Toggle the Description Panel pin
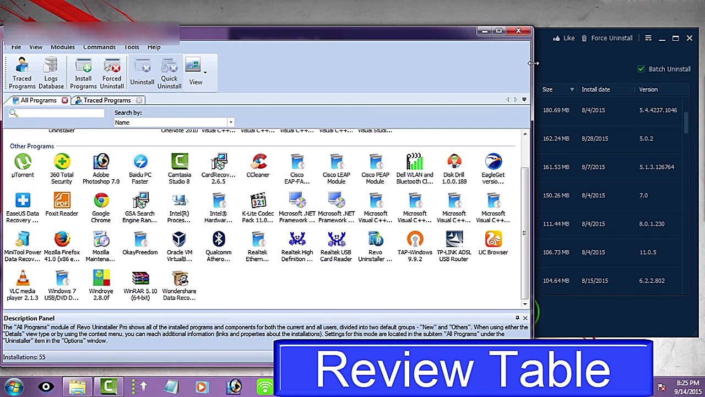The height and width of the screenshot is (397, 705). [517, 318]
